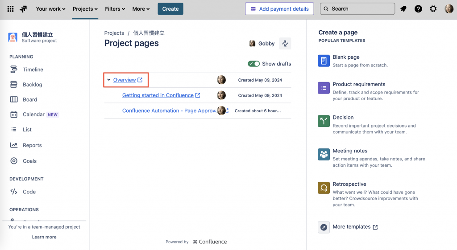Viewport: 457px width, 250px height.
Task: Click the connection switch icon beside Gobby
Action: [285, 43]
